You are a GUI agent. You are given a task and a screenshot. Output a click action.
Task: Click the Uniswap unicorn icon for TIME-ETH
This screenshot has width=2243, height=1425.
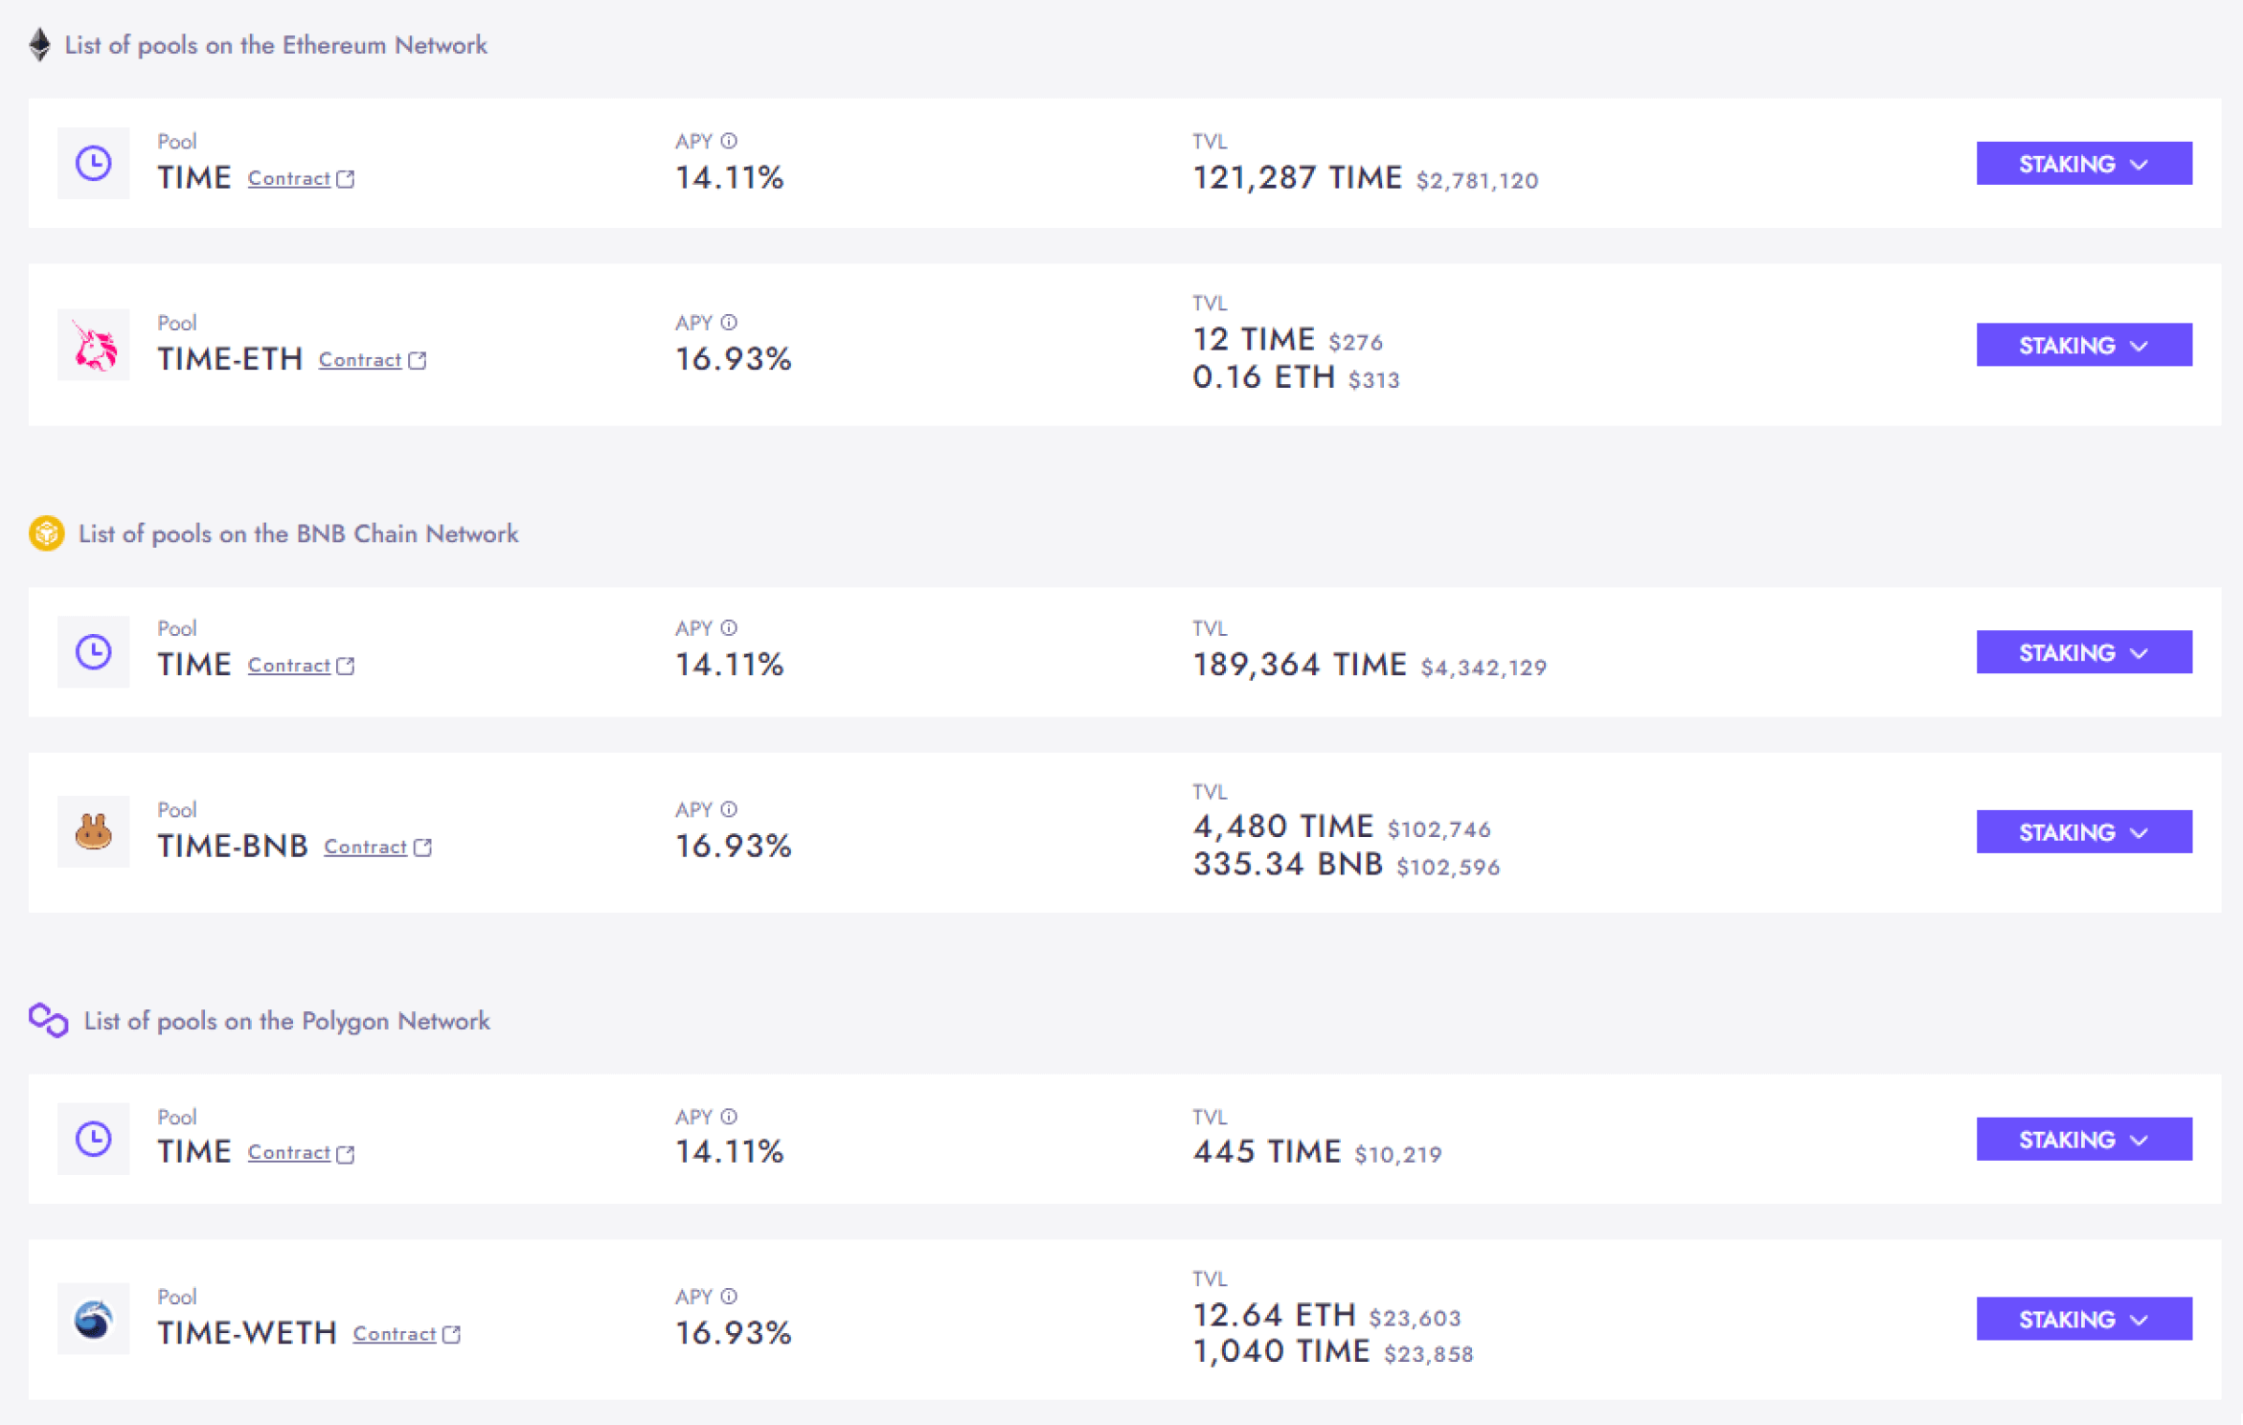93,345
